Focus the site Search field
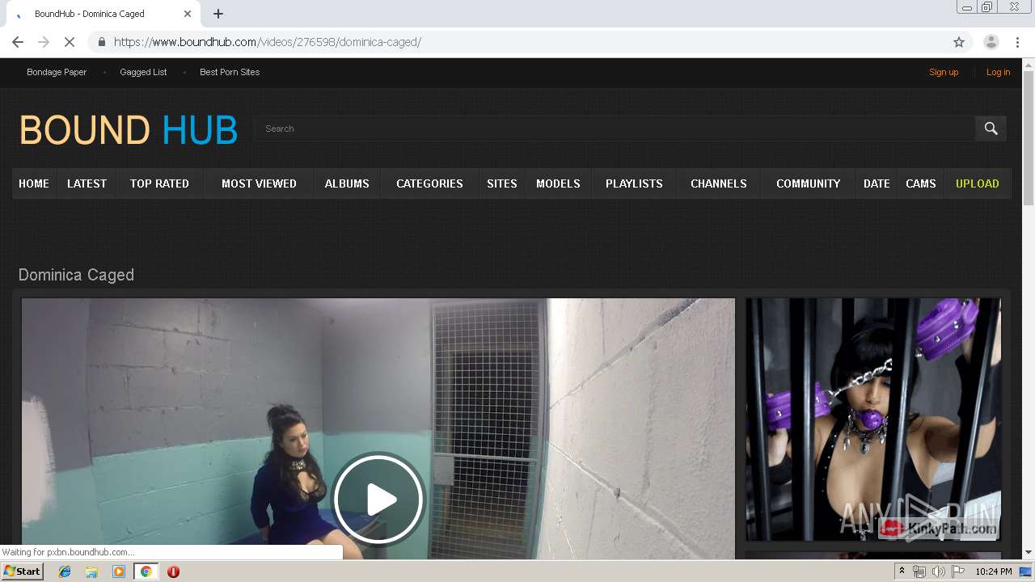 click(x=615, y=129)
